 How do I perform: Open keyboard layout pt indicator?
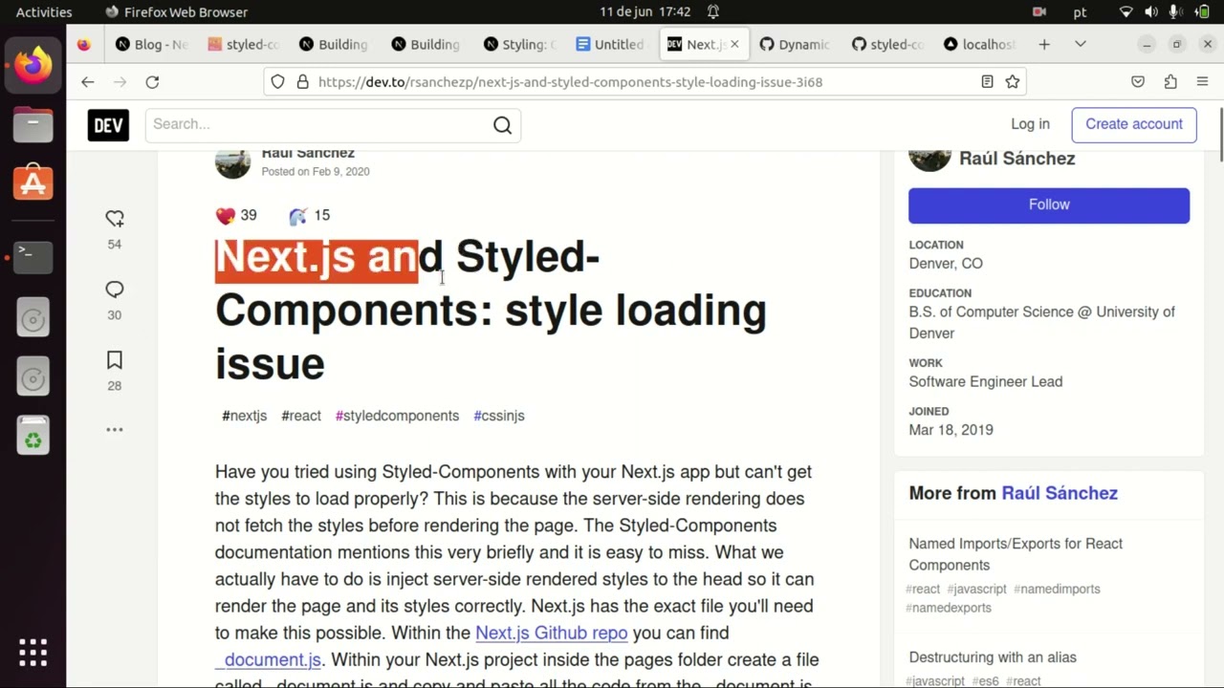pyautogui.click(x=1080, y=11)
